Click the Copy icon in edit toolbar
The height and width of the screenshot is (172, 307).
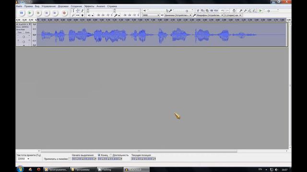coord(202,11)
